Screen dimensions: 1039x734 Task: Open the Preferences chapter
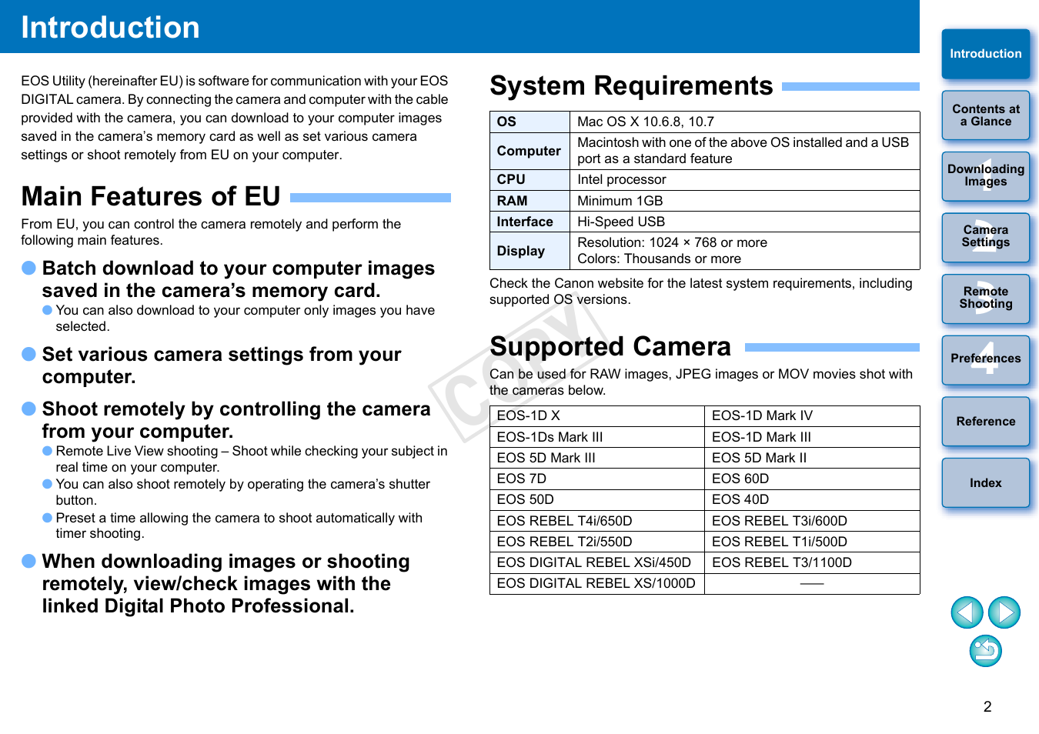(x=986, y=359)
